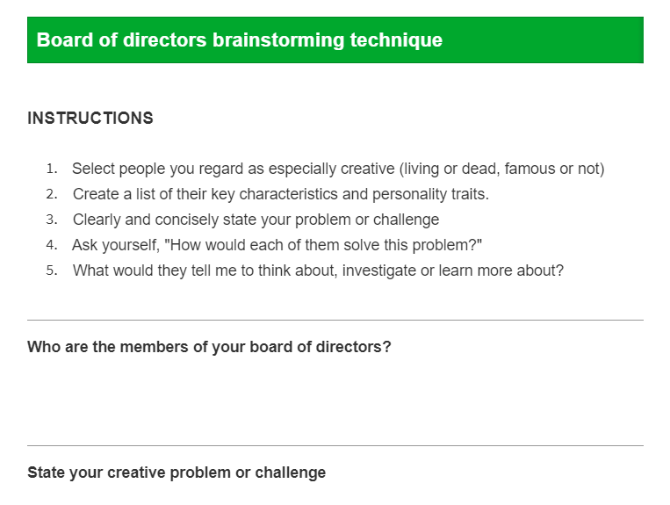Click blank answer area below board members question
Image resolution: width=670 pixels, height=505 pixels.
335,395
